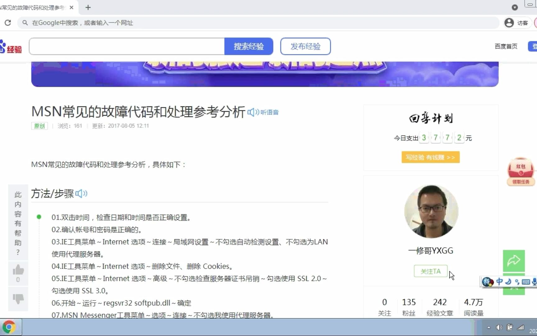Click the browser dropdown circle icon
This screenshot has height=336, width=537.
515,7
